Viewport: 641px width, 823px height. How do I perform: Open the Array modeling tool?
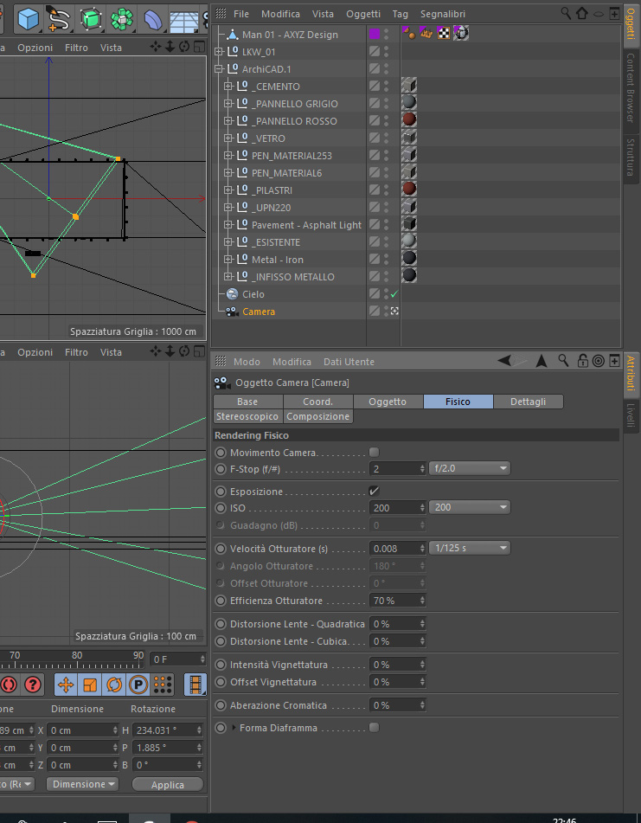pos(122,19)
